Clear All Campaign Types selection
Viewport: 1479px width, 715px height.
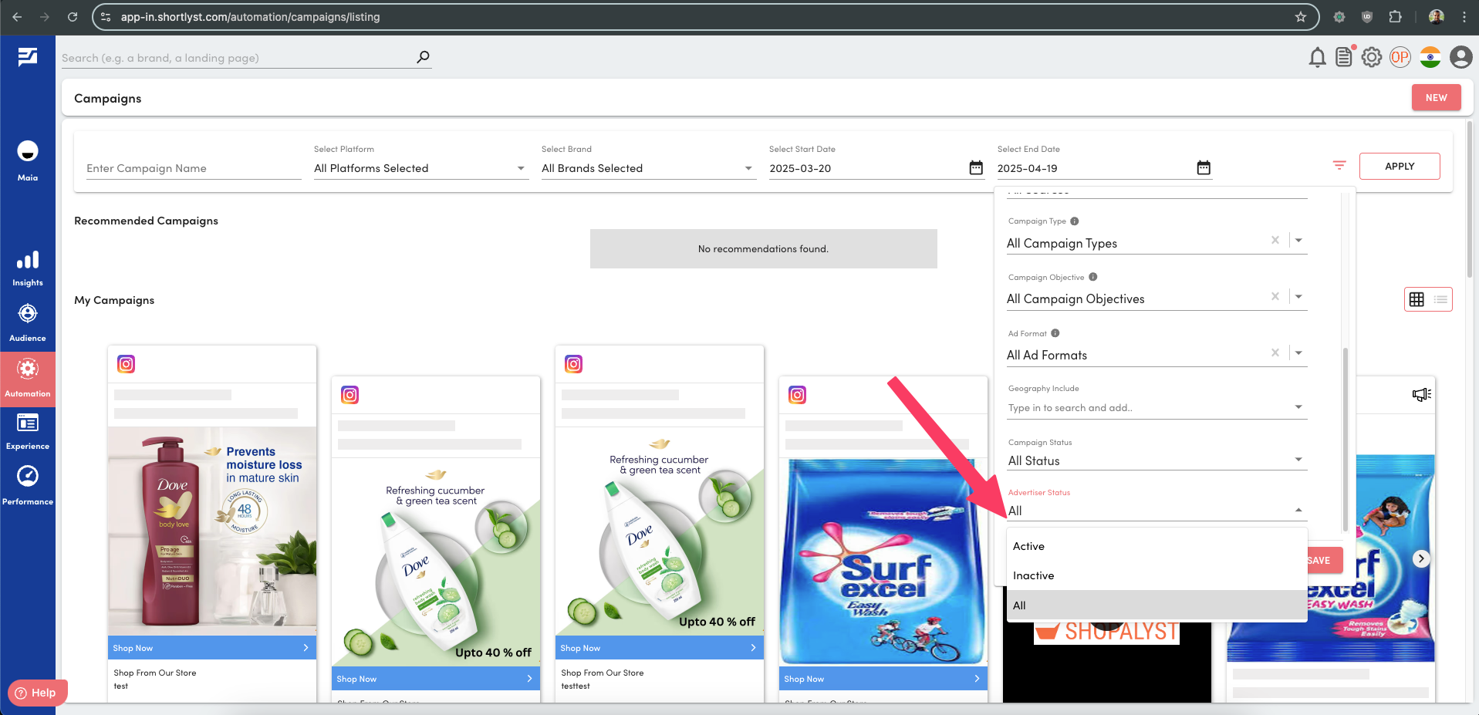click(x=1275, y=241)
